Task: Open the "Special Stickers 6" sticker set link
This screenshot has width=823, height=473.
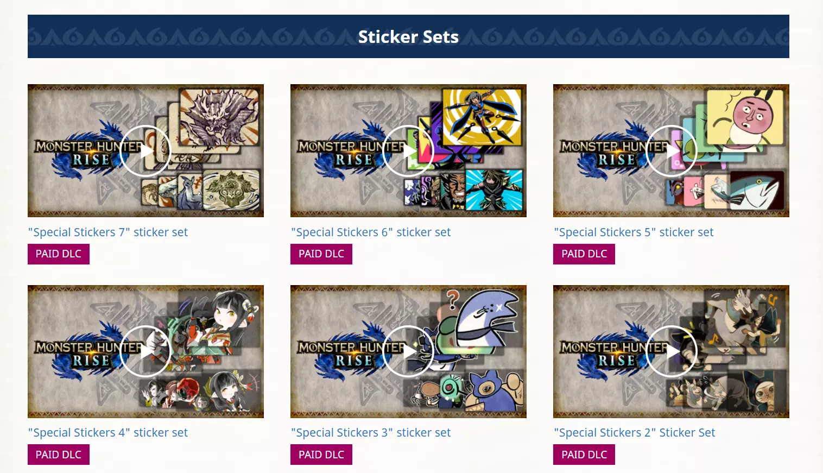Action: point(371,232)
